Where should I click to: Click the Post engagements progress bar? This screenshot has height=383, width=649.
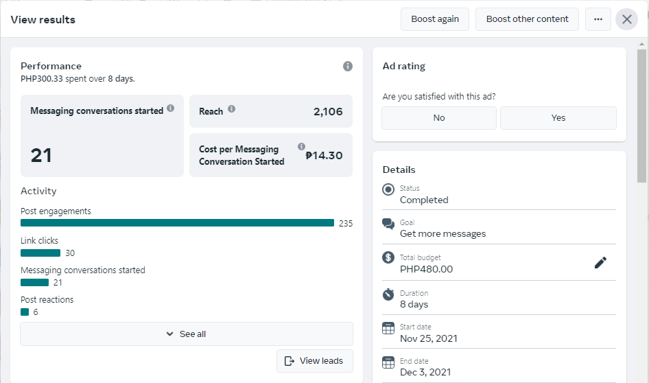177,223
